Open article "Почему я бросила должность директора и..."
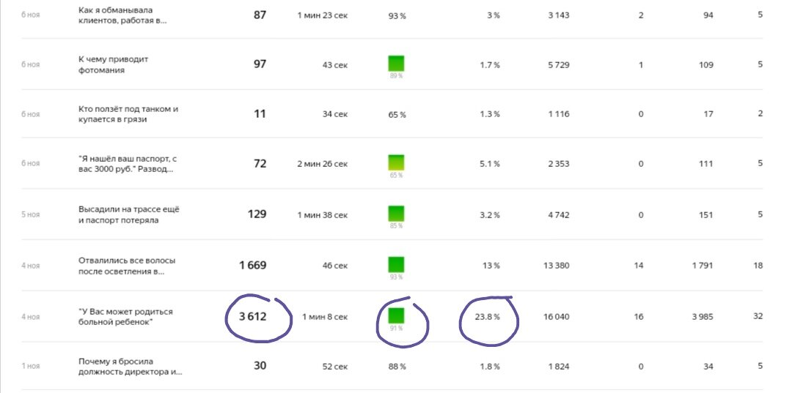The width and height of the screenshot is (792, 393). [x=131, y=367]
